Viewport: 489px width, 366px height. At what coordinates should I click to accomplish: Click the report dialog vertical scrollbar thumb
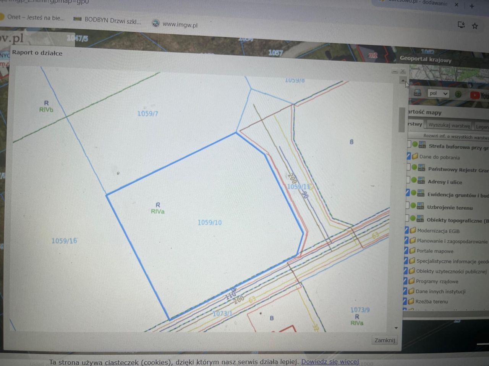pos(401,120)
